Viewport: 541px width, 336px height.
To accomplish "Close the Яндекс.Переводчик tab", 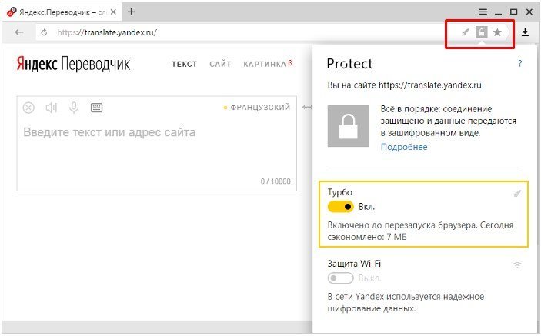I will tap(113, 12).
